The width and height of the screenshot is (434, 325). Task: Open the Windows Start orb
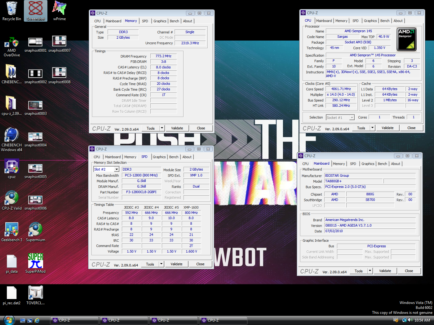coord(9,320)
